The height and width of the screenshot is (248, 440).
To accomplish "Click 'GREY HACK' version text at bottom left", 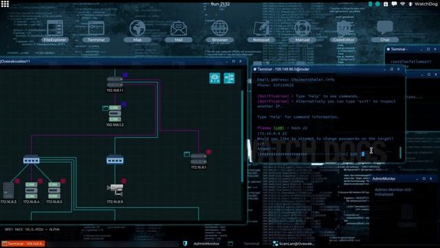I will (x=32, y=229).
